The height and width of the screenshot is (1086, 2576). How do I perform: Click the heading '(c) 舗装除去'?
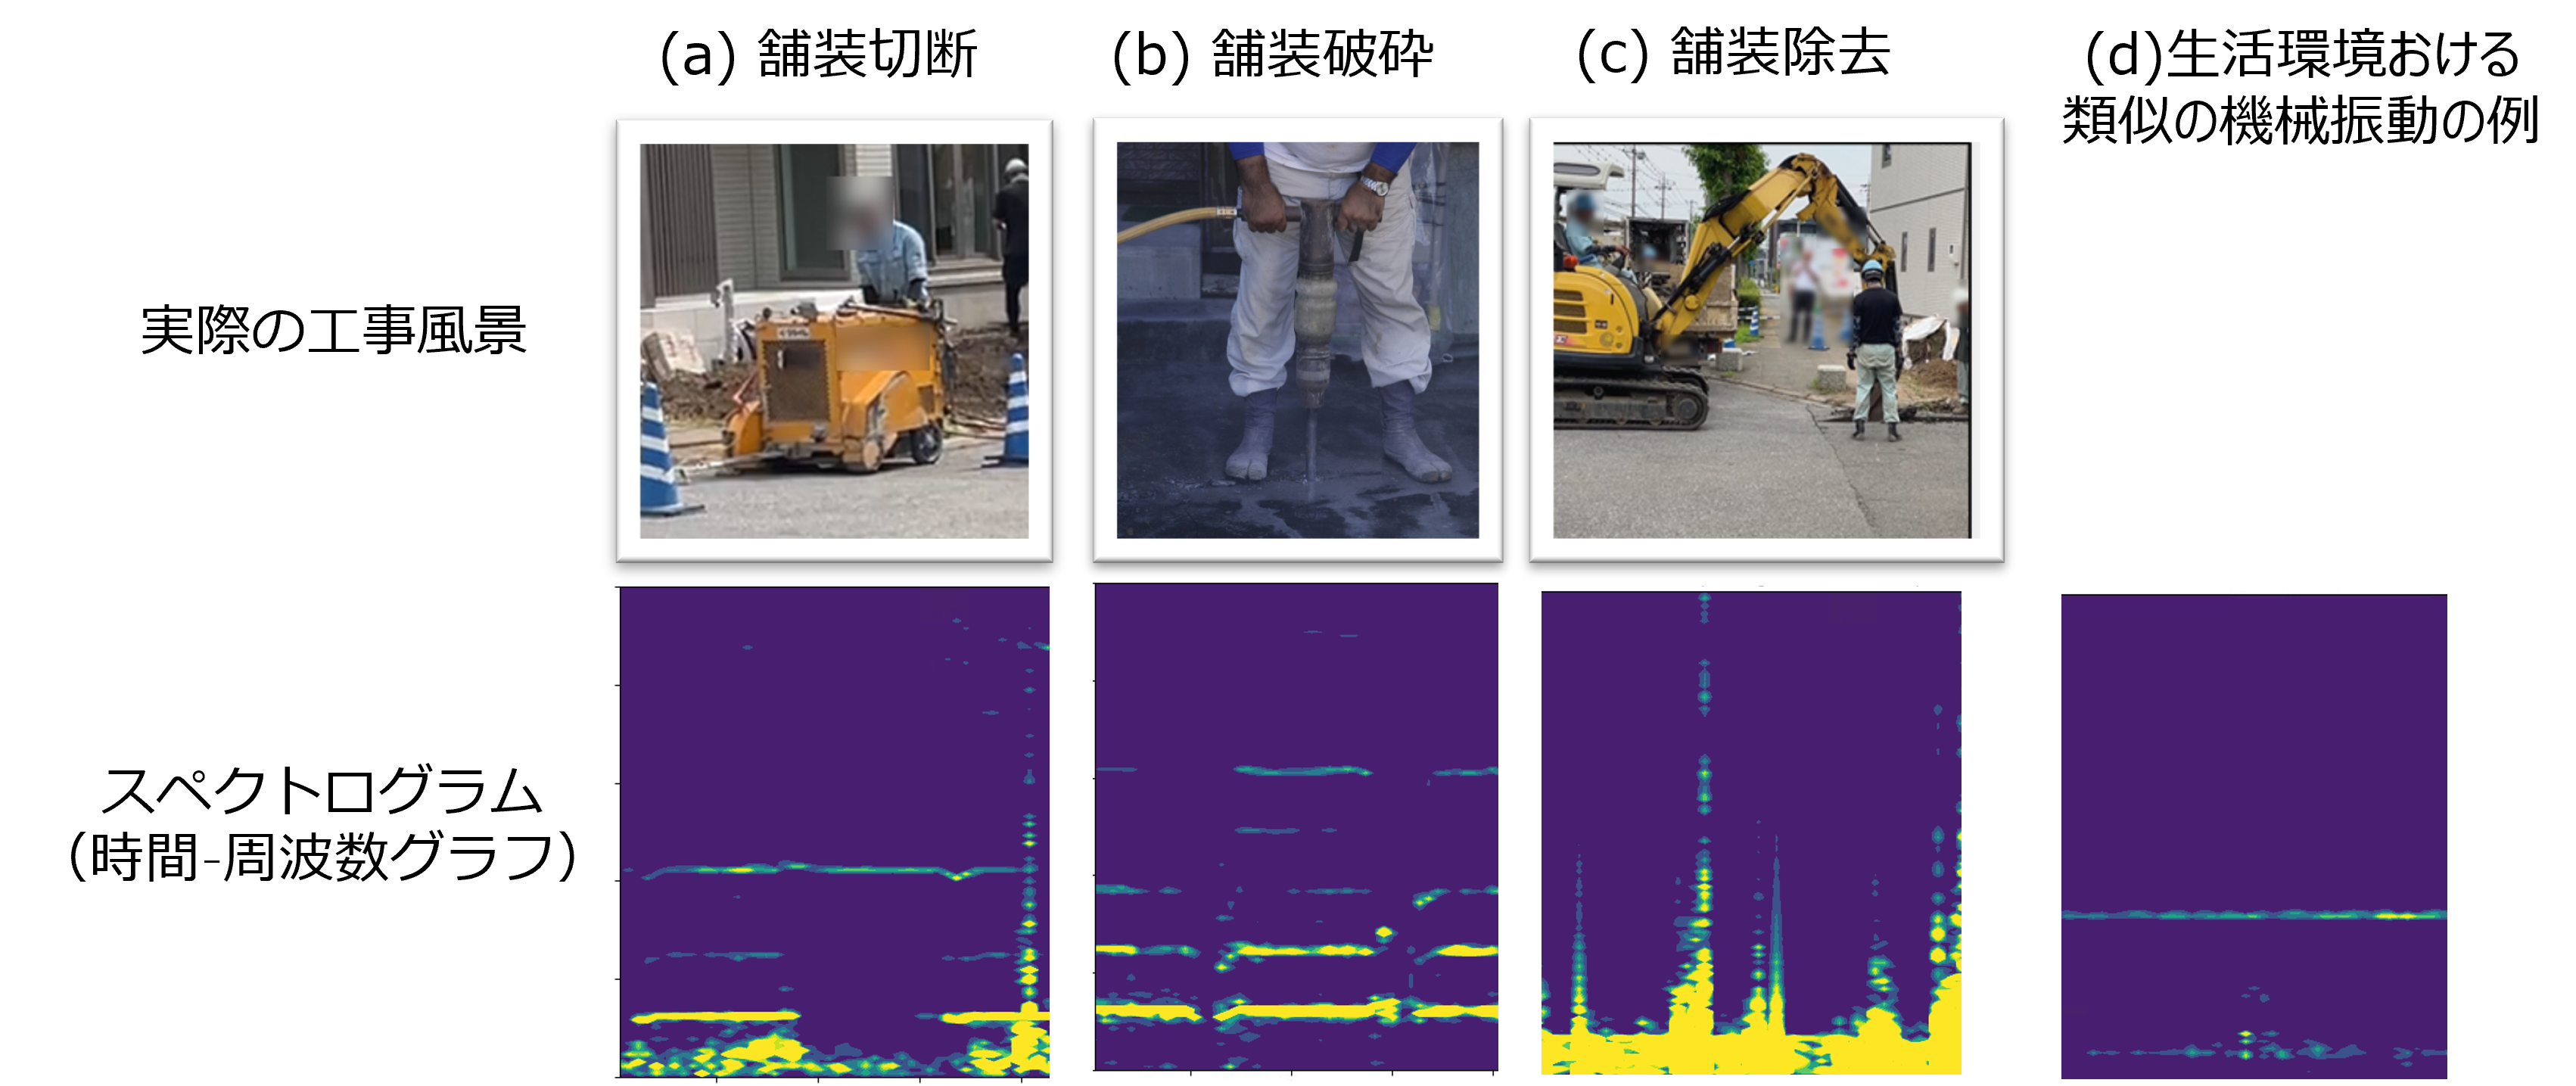click(x=1733, y=53)
